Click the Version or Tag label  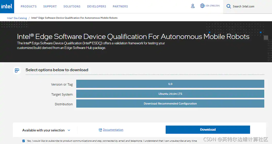click(62, 85)
